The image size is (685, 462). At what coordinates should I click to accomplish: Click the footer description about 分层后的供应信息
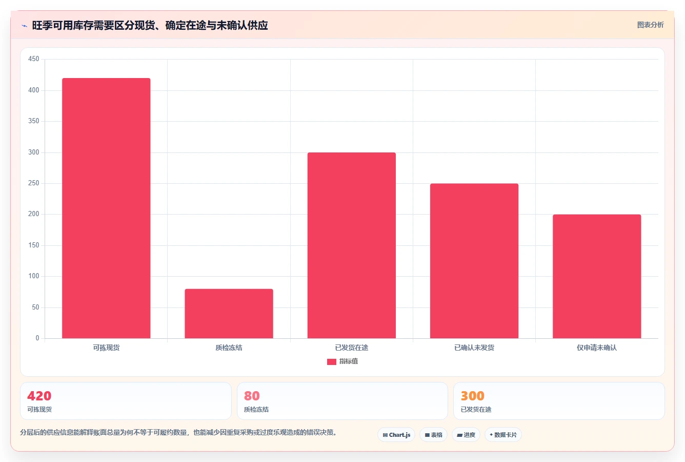[x=178, y=432]
